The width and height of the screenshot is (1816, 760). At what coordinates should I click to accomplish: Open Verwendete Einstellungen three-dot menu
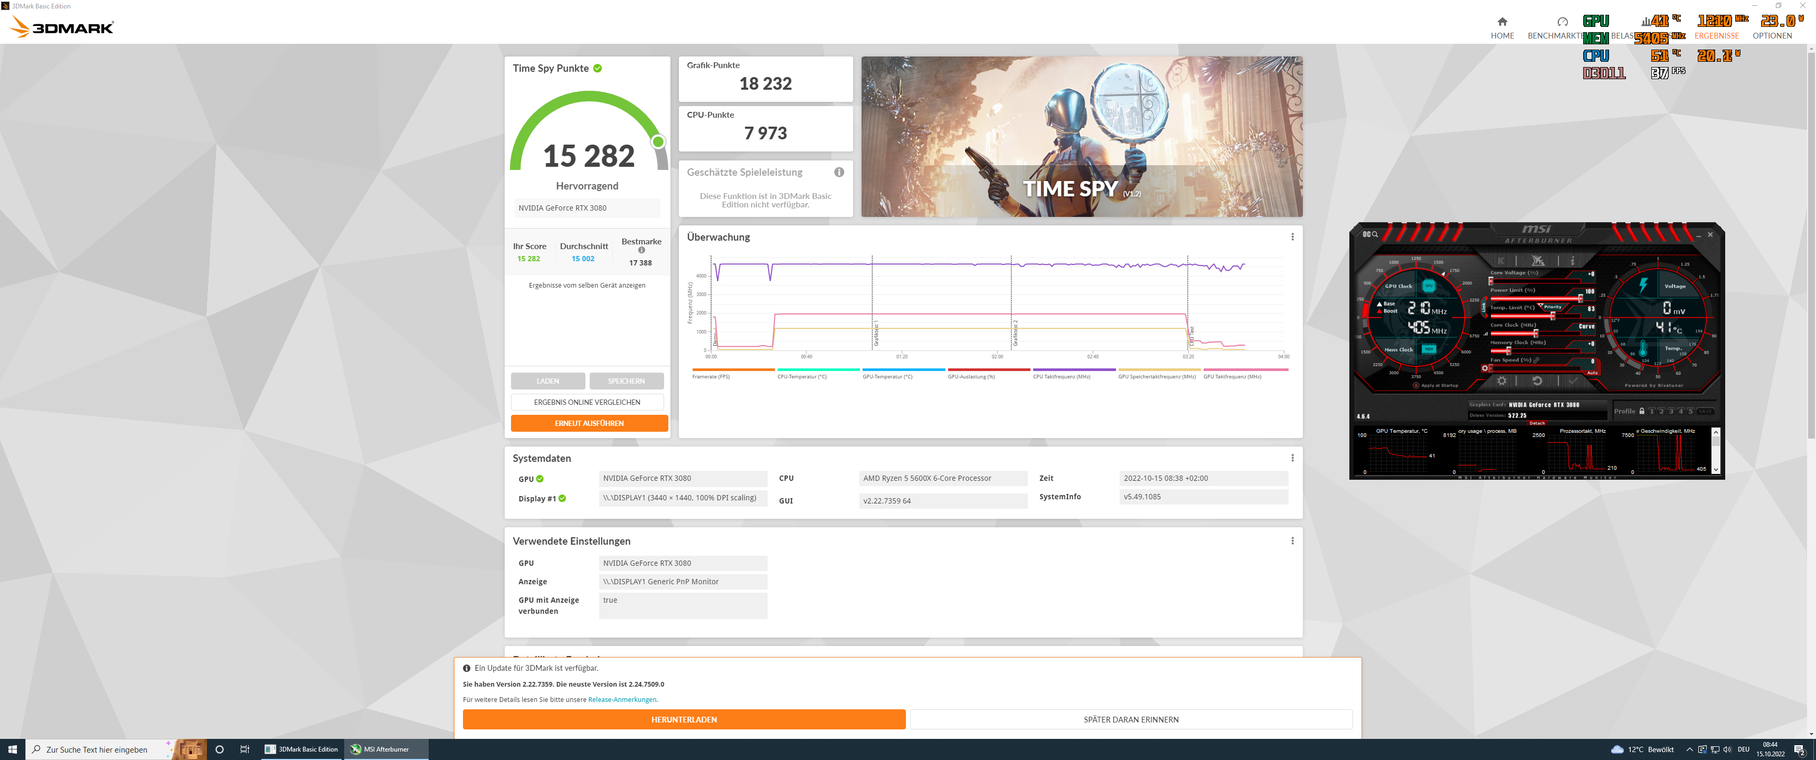(1292, 541)
